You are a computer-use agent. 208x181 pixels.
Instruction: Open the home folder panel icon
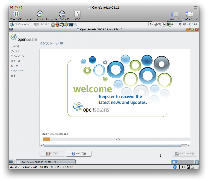(53, 25)
